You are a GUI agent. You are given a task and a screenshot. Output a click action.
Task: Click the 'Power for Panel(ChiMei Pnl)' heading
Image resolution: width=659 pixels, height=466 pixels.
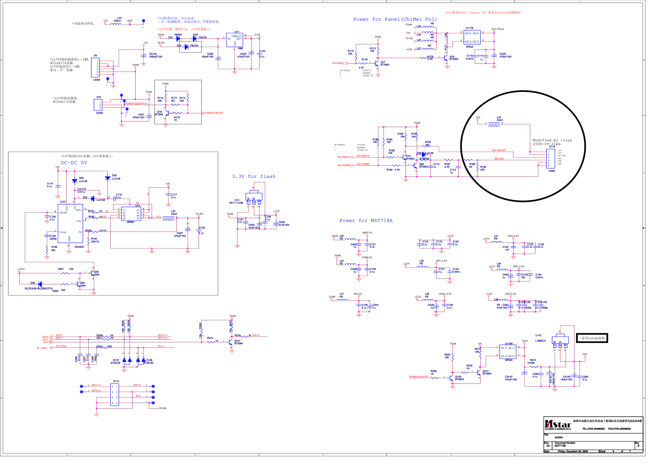(395, 19)
